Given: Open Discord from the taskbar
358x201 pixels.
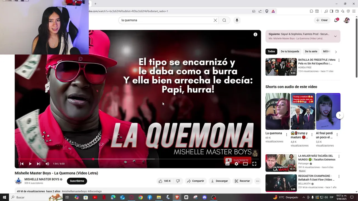Looking at the screenshot, I should 204,197.
